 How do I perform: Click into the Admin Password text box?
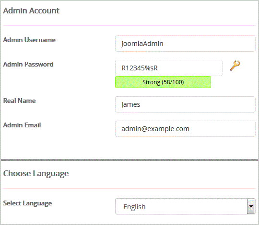(169, 68)
